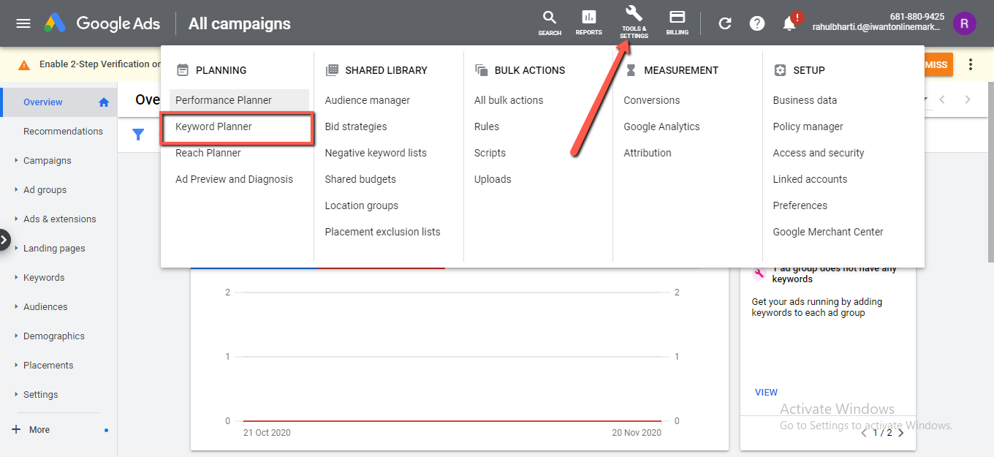Image resolution: width=994 pixels, height=457 pixels.
Task: Open the Reports icon
Action: 588,23
